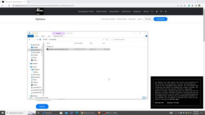Switch to large icons view in File Explorer
This screenshot has height=115, width=205.
pyautogui.click(x=146, y=98)
